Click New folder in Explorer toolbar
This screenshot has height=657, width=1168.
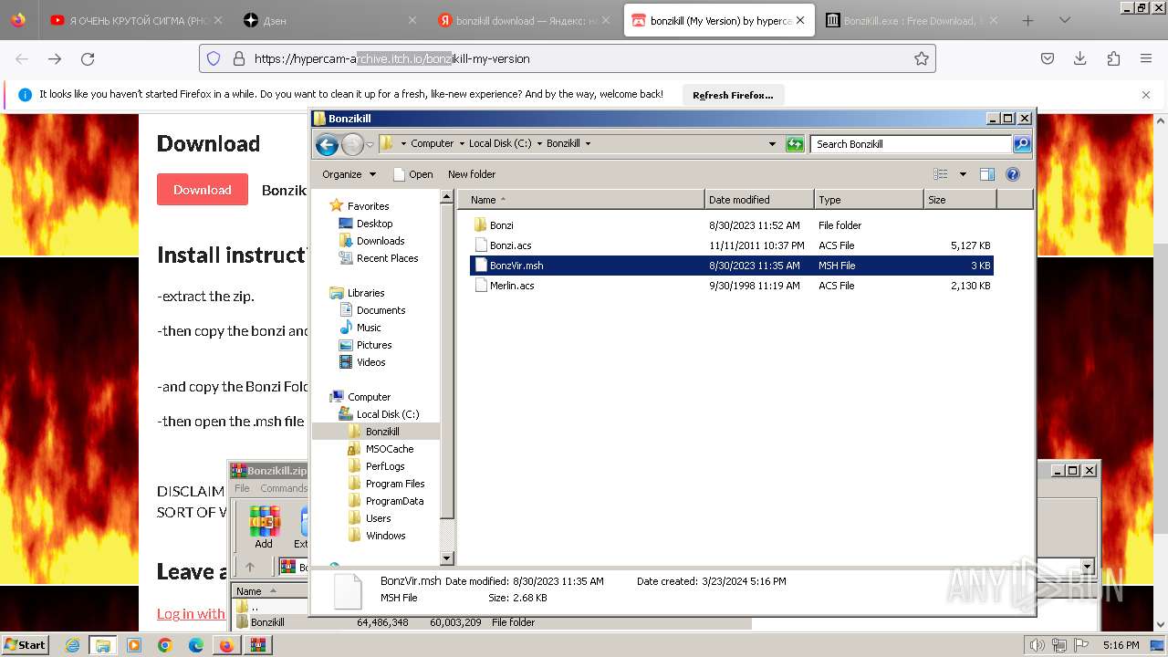(x=472, y=174)
